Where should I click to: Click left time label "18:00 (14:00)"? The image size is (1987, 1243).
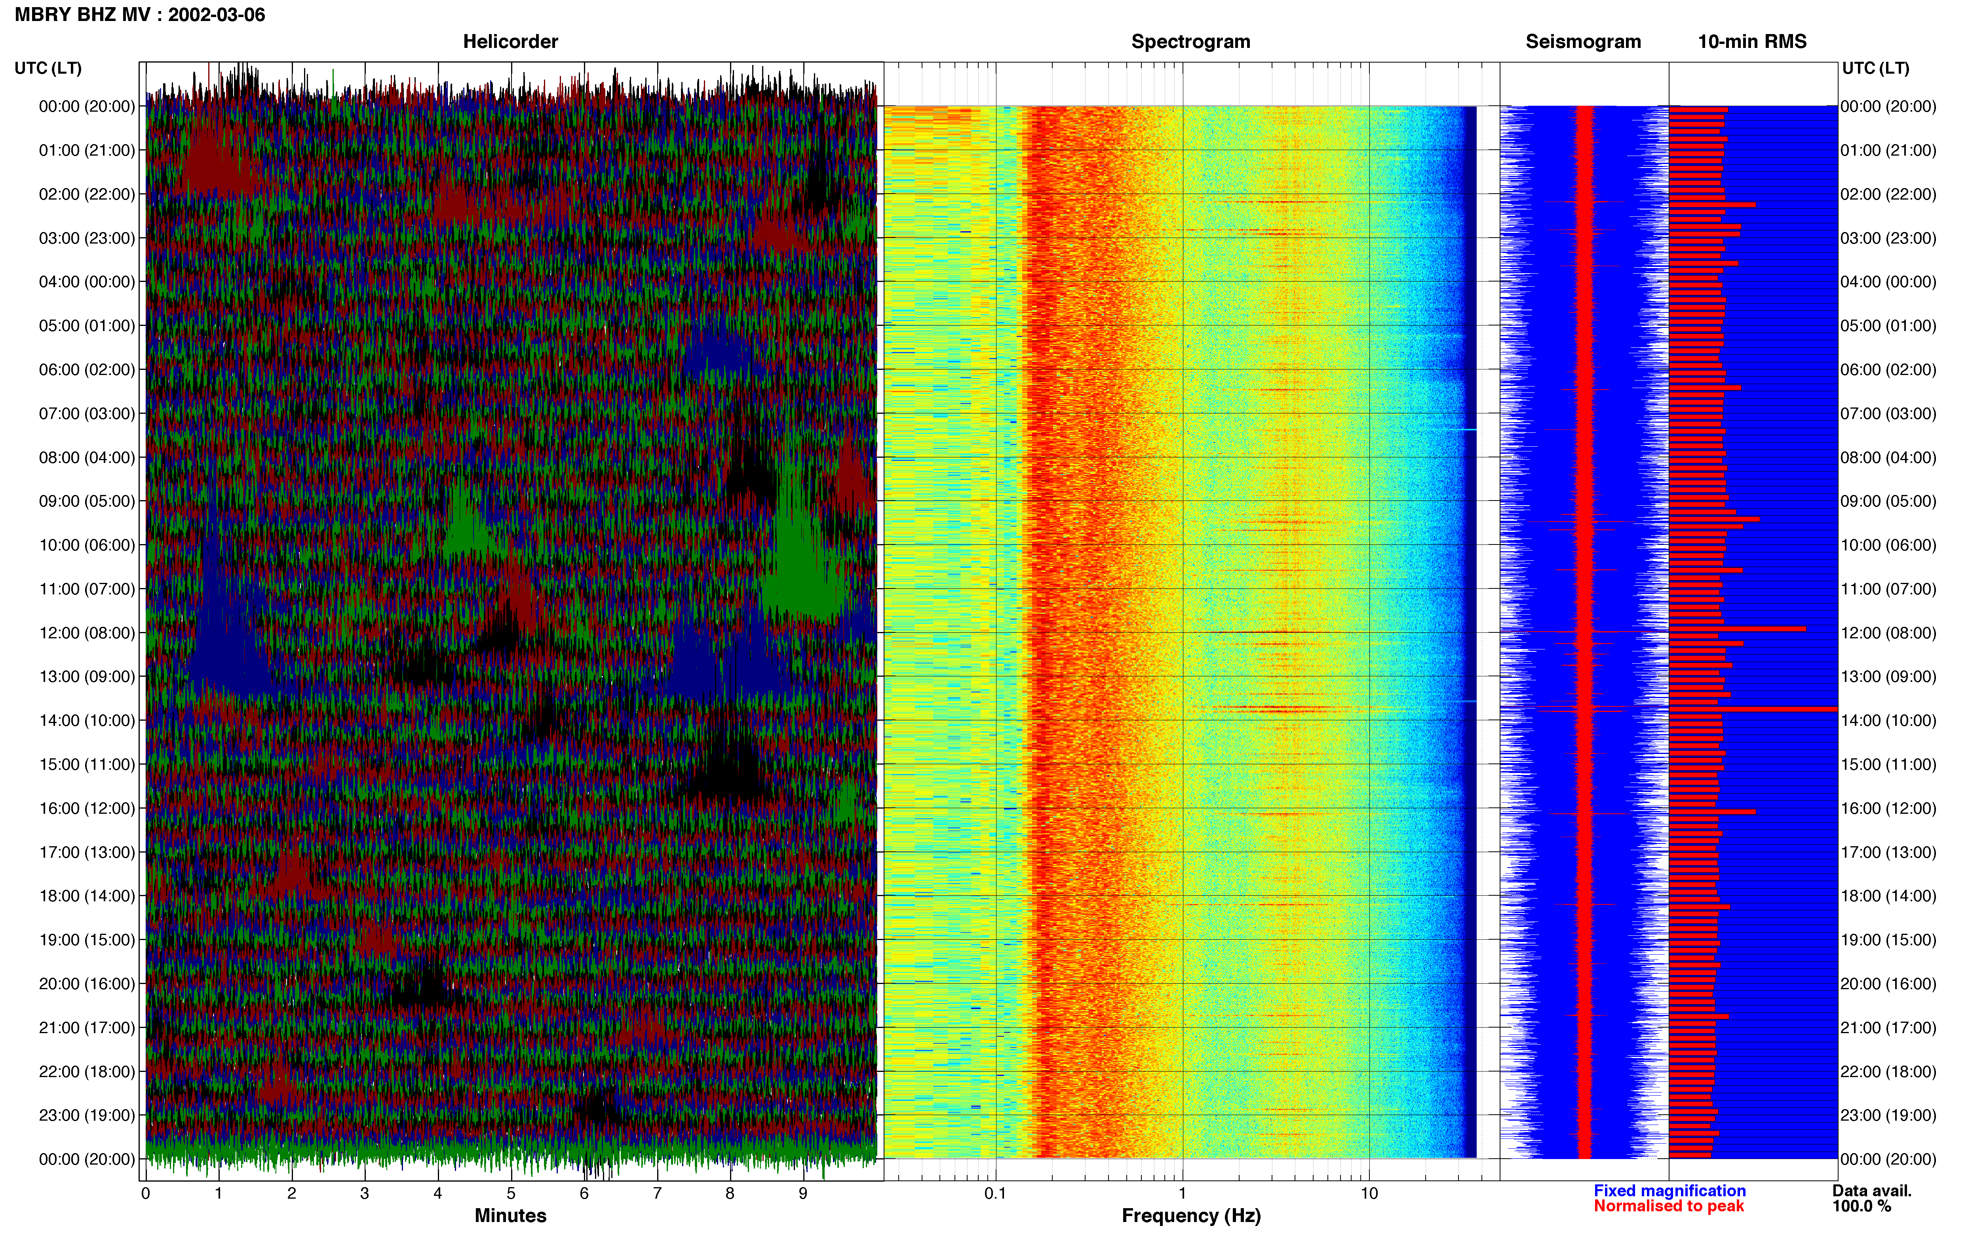87,896
